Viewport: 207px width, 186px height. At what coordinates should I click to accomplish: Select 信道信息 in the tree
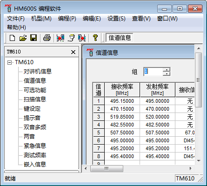coord(35,81)
